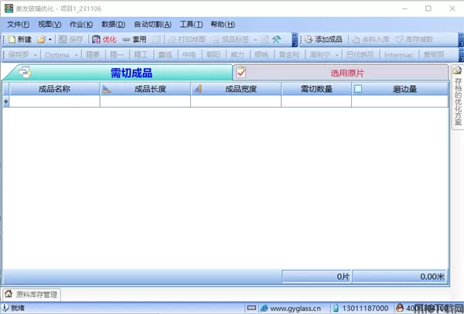Select 保特罗 machine toolbar button
Viewport: 464px width, 314px height.
click(x=19, y=55)
